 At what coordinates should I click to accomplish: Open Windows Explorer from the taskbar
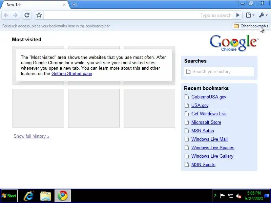click(x=46, y=196)
